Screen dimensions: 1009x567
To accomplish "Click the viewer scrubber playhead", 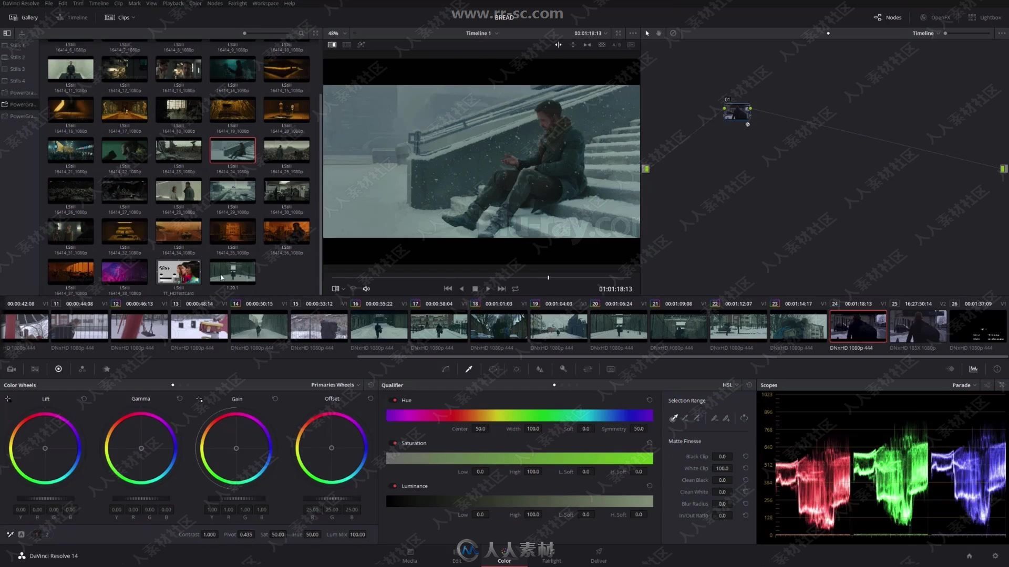I will tap(548, 277).
